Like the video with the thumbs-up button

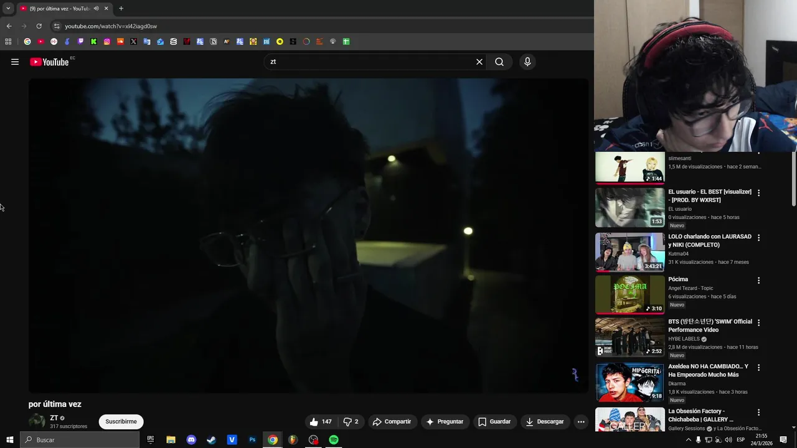(x=321, y=421)
